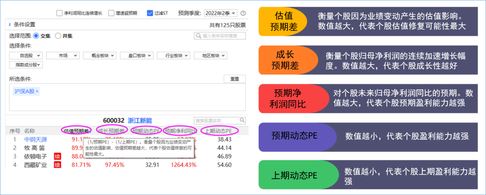Expand the 概念板块 dropdown
486x195 pixels.
tap(100, 55)
